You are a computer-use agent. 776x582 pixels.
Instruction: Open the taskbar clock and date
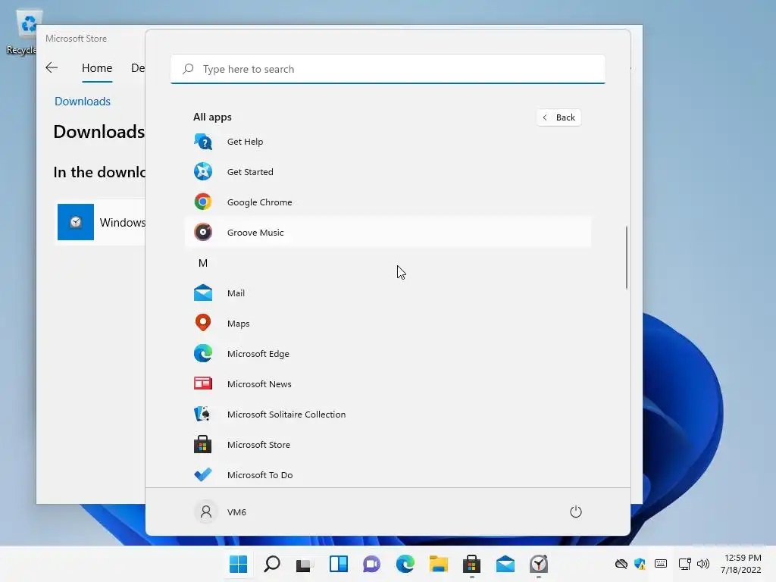point(741,564)
